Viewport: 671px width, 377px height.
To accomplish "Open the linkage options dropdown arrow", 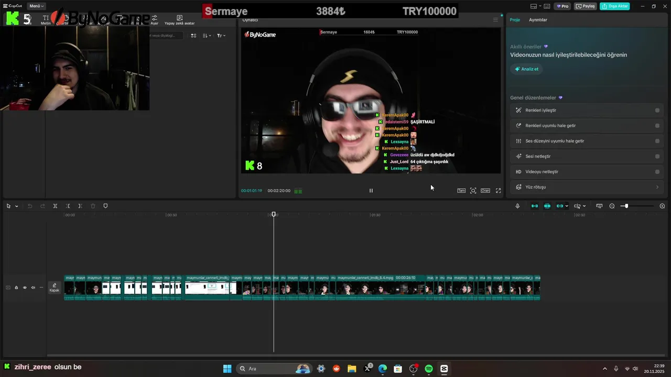I will tap(567, 206).
